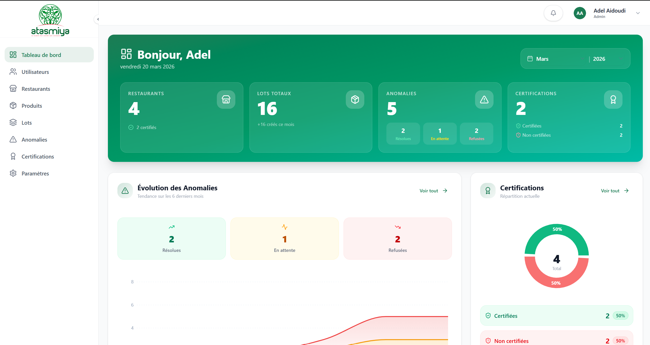This screenshot has height=345, width=650.
Task: Click the Certifiées 50% legend row
Action: pos(556,316)
